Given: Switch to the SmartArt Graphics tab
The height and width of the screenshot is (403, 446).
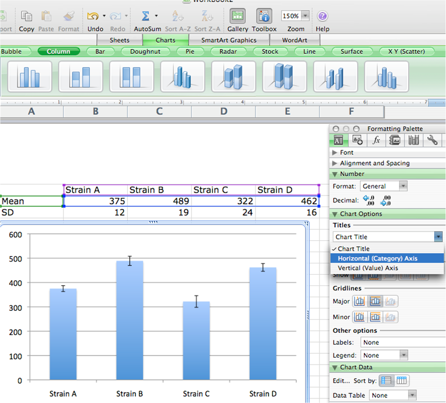Looking at the screenshot, I should tap(228, 40).
